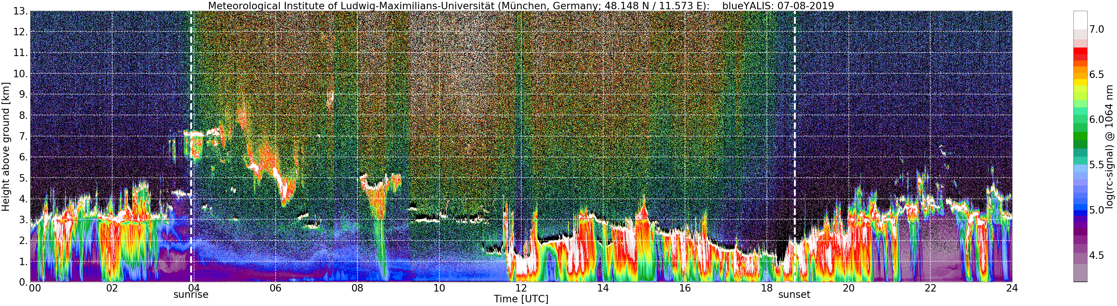
Task: Click the '11.' height tick label
Action: [x=21, y=53]
